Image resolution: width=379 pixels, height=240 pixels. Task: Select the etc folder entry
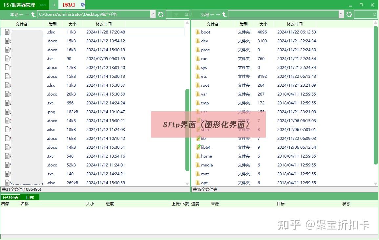(x=203, y=76)
